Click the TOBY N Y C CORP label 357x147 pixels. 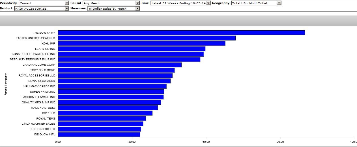(42, 70)
